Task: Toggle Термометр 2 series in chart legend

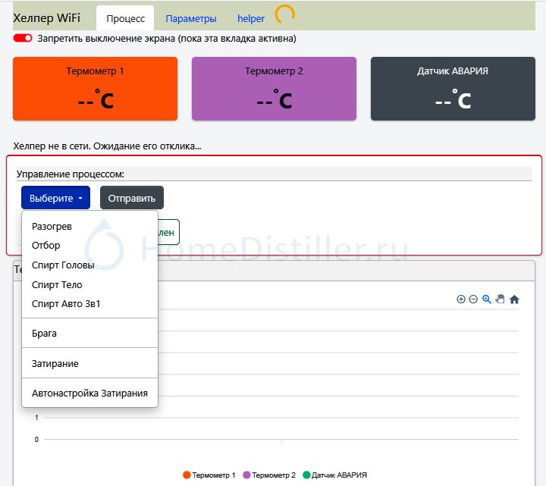Action: pos(273,475)
